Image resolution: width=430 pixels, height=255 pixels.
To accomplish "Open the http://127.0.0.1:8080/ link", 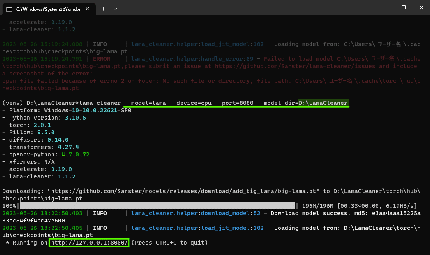I will [x=89, y=243].
